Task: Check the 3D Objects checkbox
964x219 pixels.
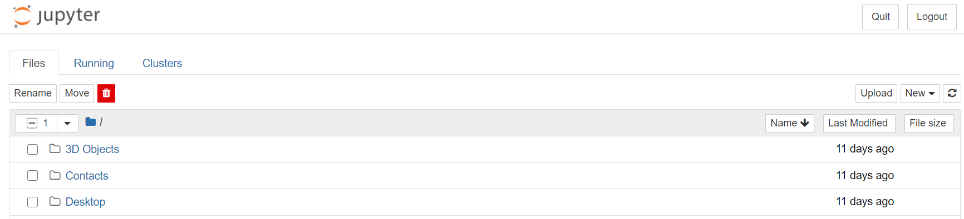Action: (33, 149)
